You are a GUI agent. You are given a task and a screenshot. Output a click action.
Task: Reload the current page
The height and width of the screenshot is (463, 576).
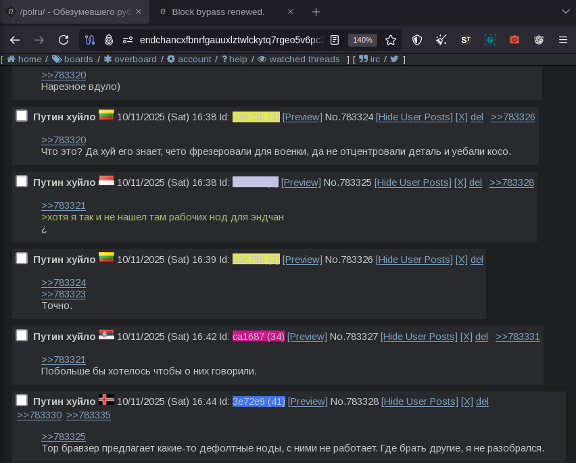click(64, 40)
